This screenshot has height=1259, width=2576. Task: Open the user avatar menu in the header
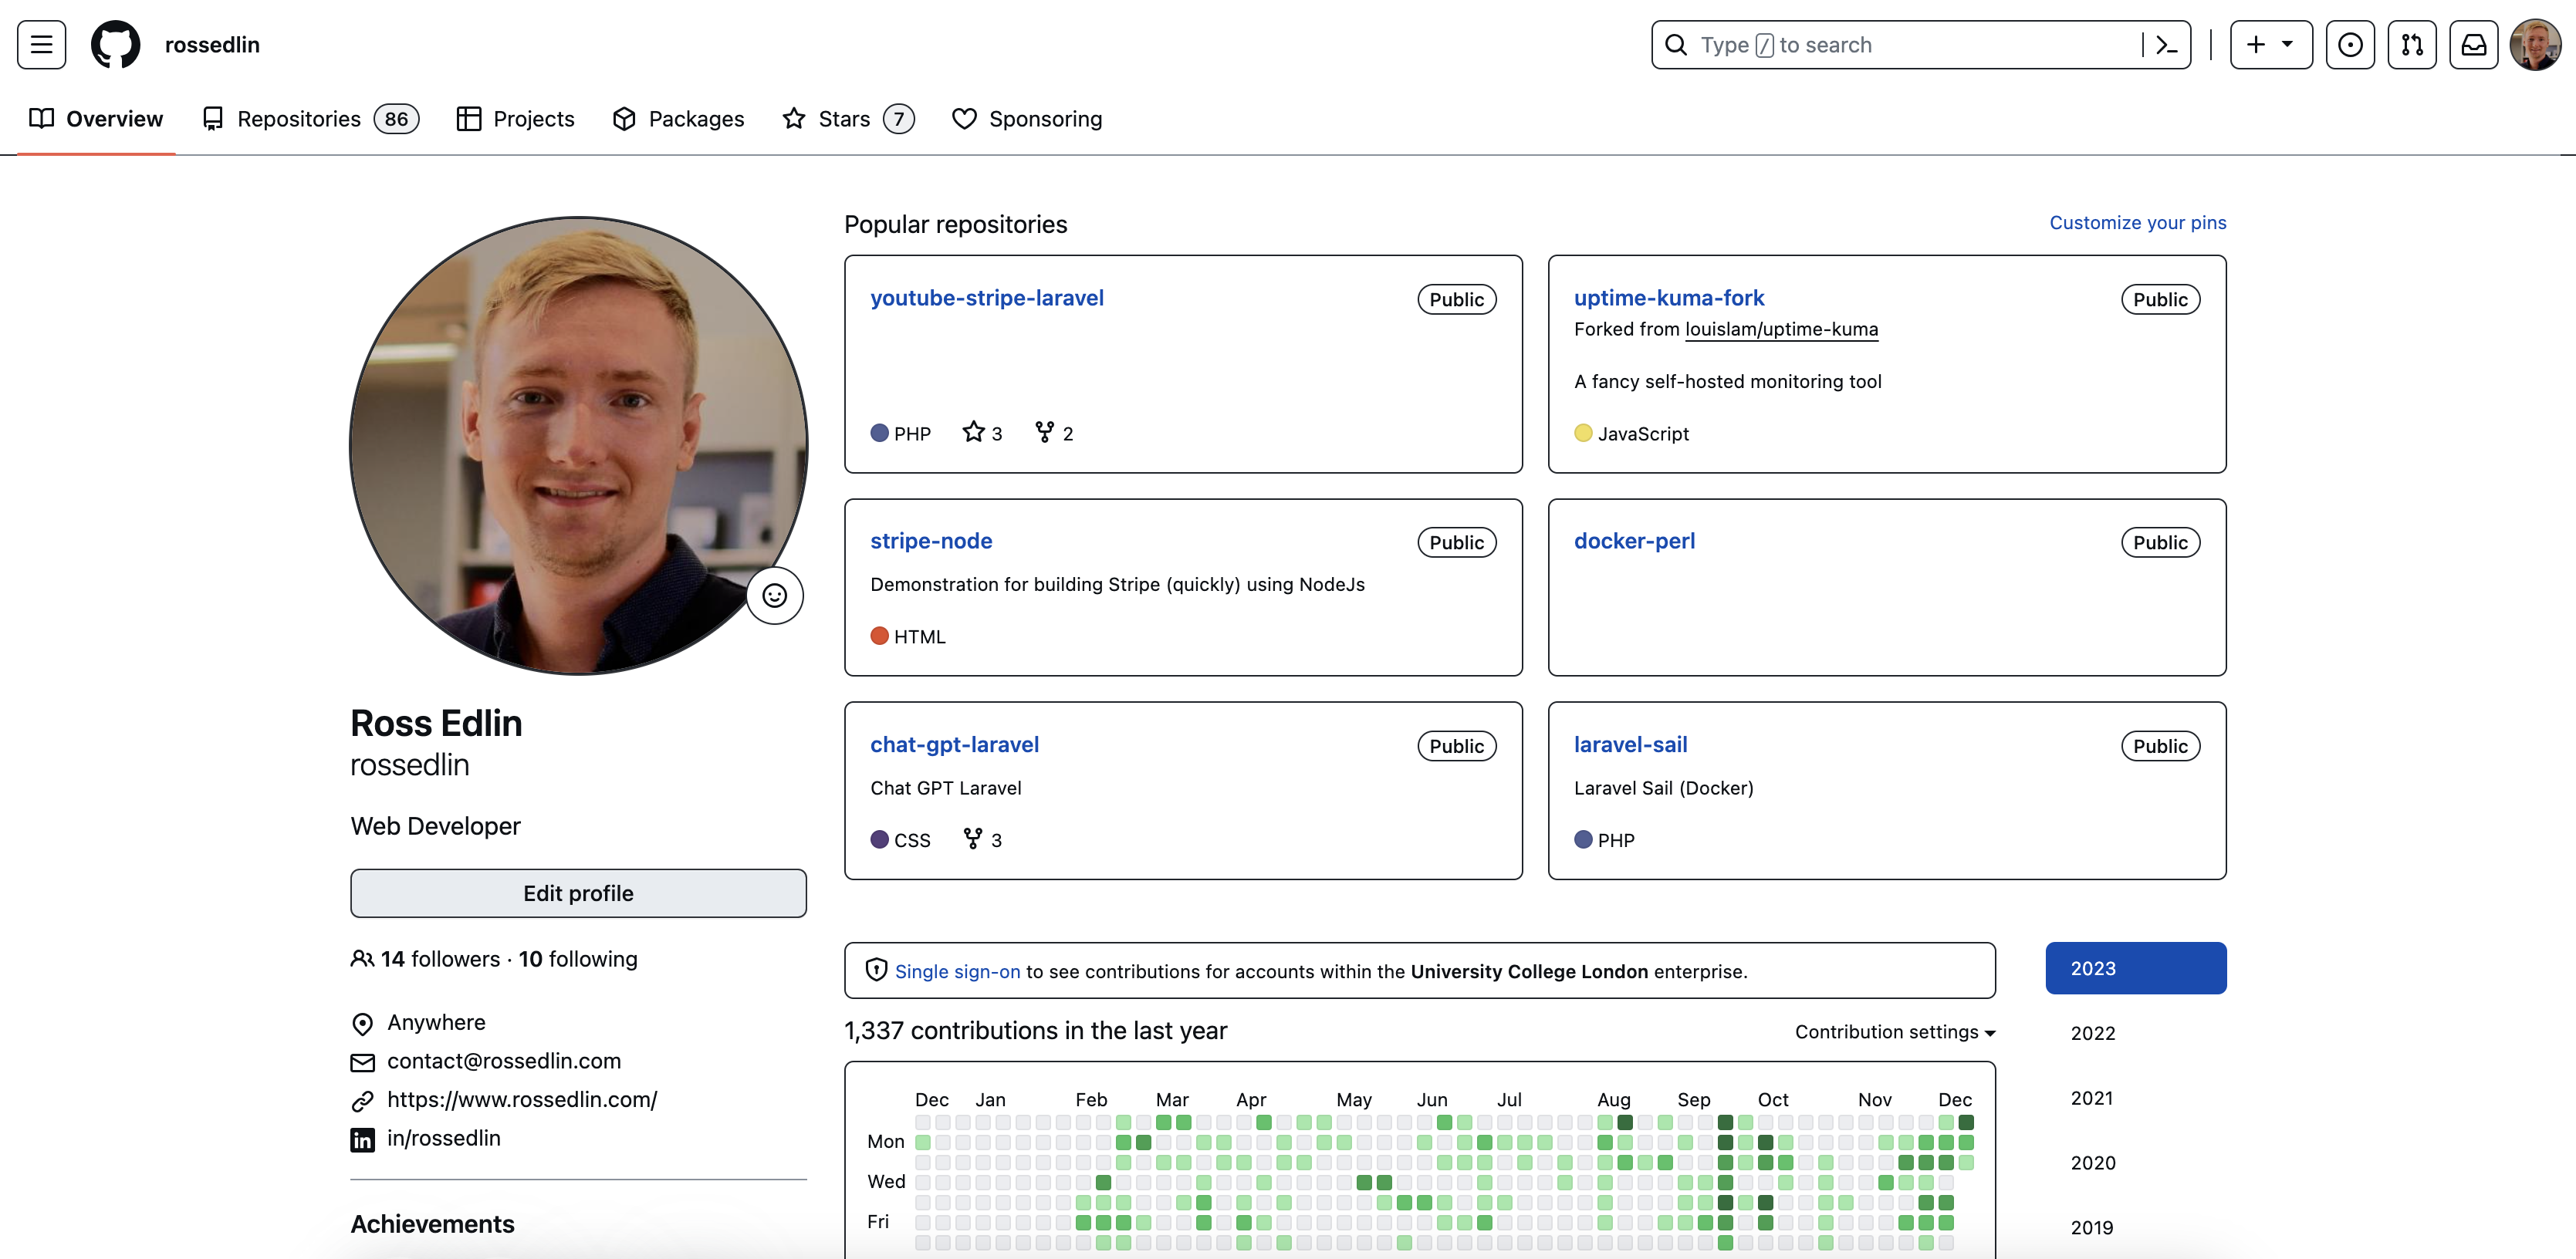pos(2535,45)
